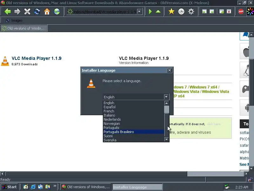Open the games controller sidebar icon

click(x=244, y=89)
